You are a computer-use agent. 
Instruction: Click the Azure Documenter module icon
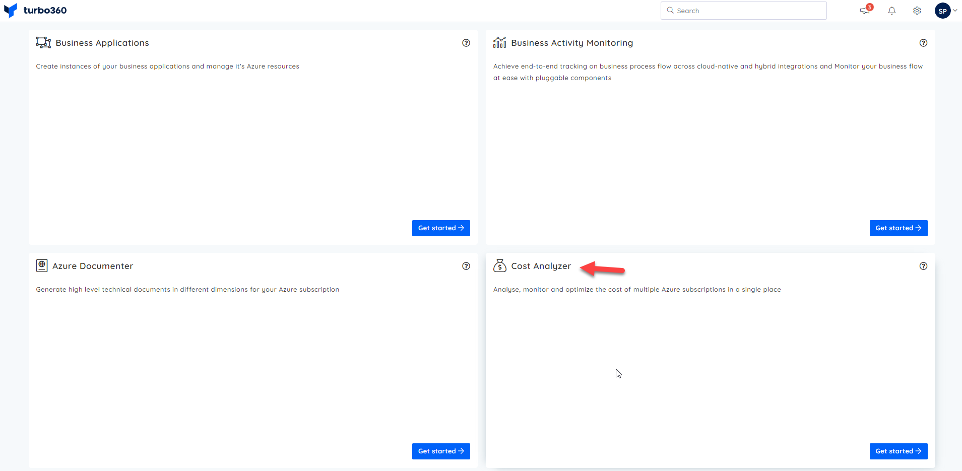tap(42, 265)
